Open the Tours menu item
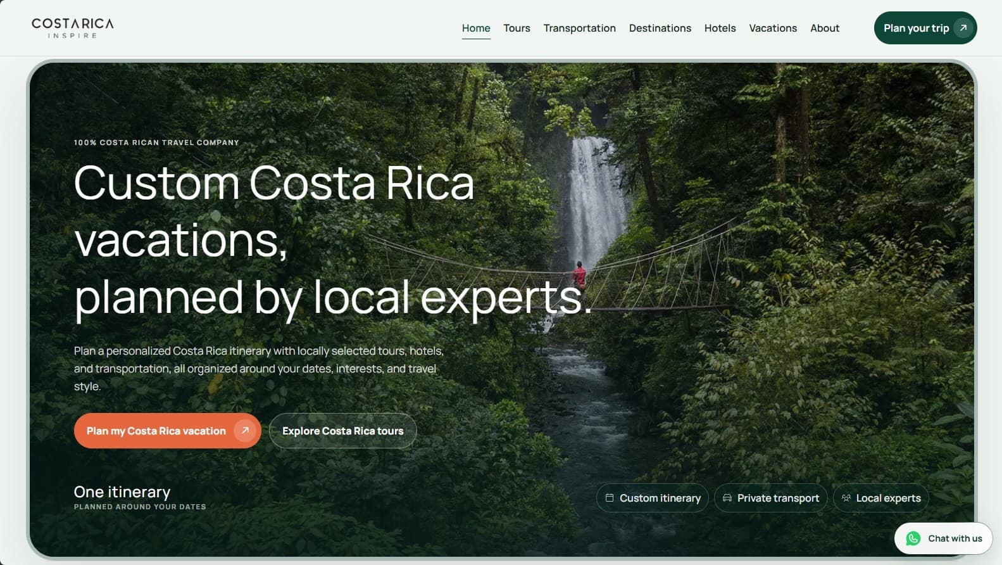 point(517,28)
